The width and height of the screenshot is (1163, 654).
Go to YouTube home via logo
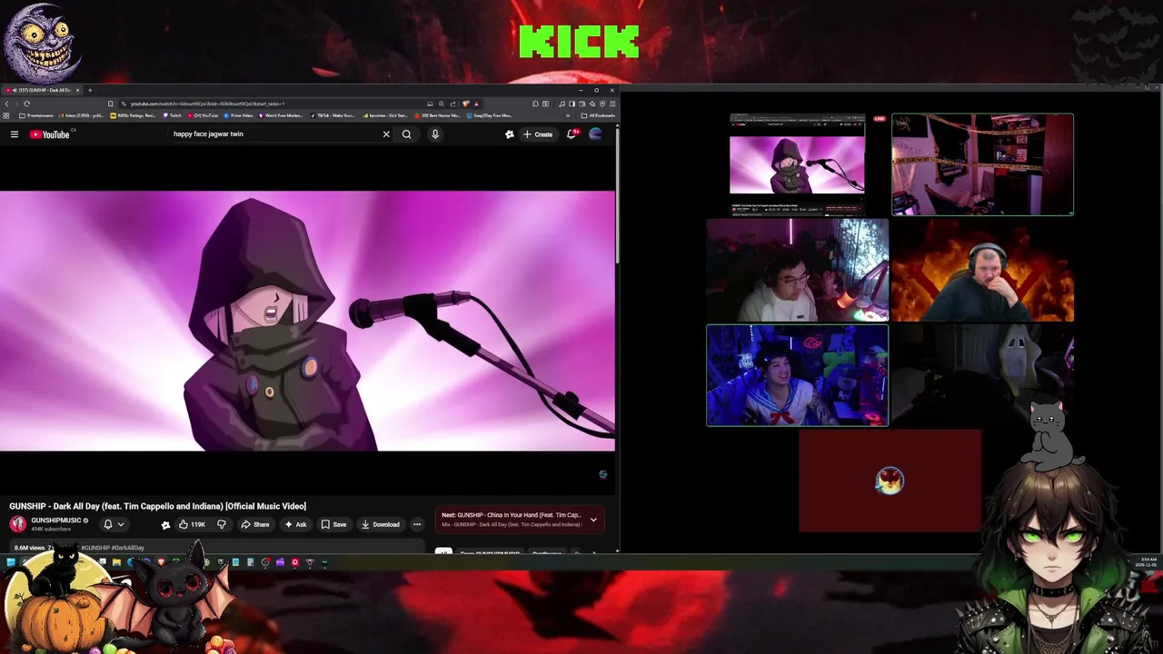coord(50,134)
